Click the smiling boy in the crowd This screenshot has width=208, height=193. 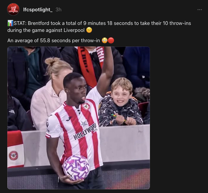121,102
